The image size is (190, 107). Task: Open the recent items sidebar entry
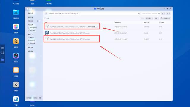coord(31,37)
